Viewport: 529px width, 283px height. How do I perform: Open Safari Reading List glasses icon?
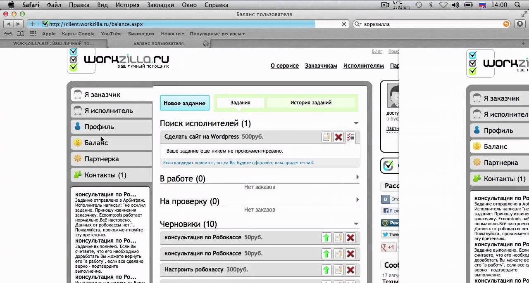click(8, 34)
